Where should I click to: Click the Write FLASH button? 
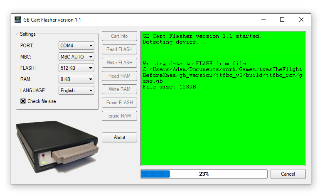click(119, 63)
